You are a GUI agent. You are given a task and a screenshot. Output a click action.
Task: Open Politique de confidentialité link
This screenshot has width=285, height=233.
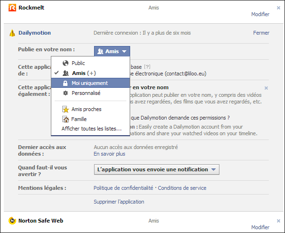click(123, 188)
